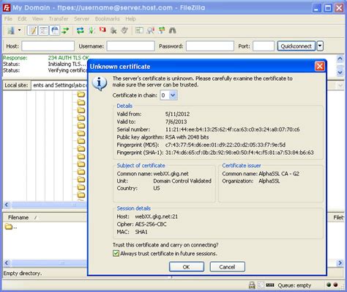Viewport: 347px width, 292px height.
Task: Open the View menu
Action: tap(37, 19)
